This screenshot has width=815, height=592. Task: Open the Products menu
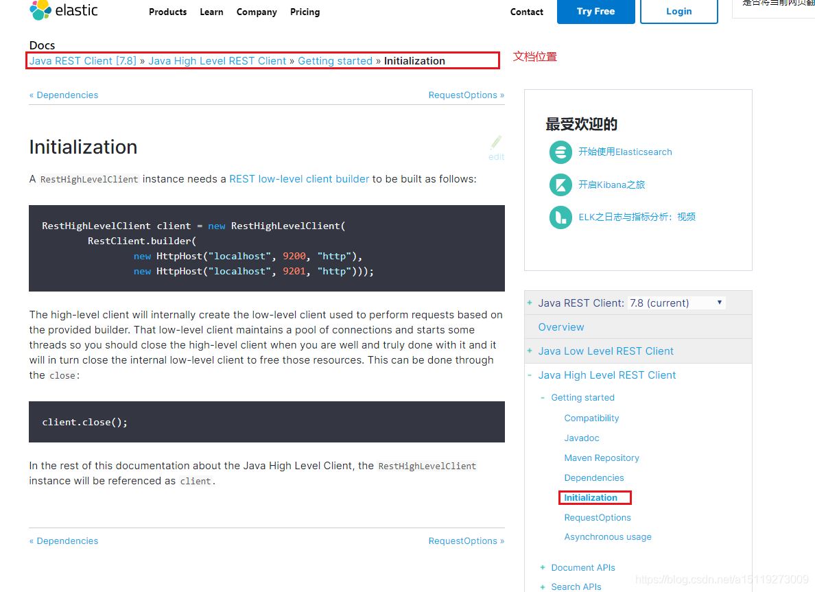pos(167,12)
